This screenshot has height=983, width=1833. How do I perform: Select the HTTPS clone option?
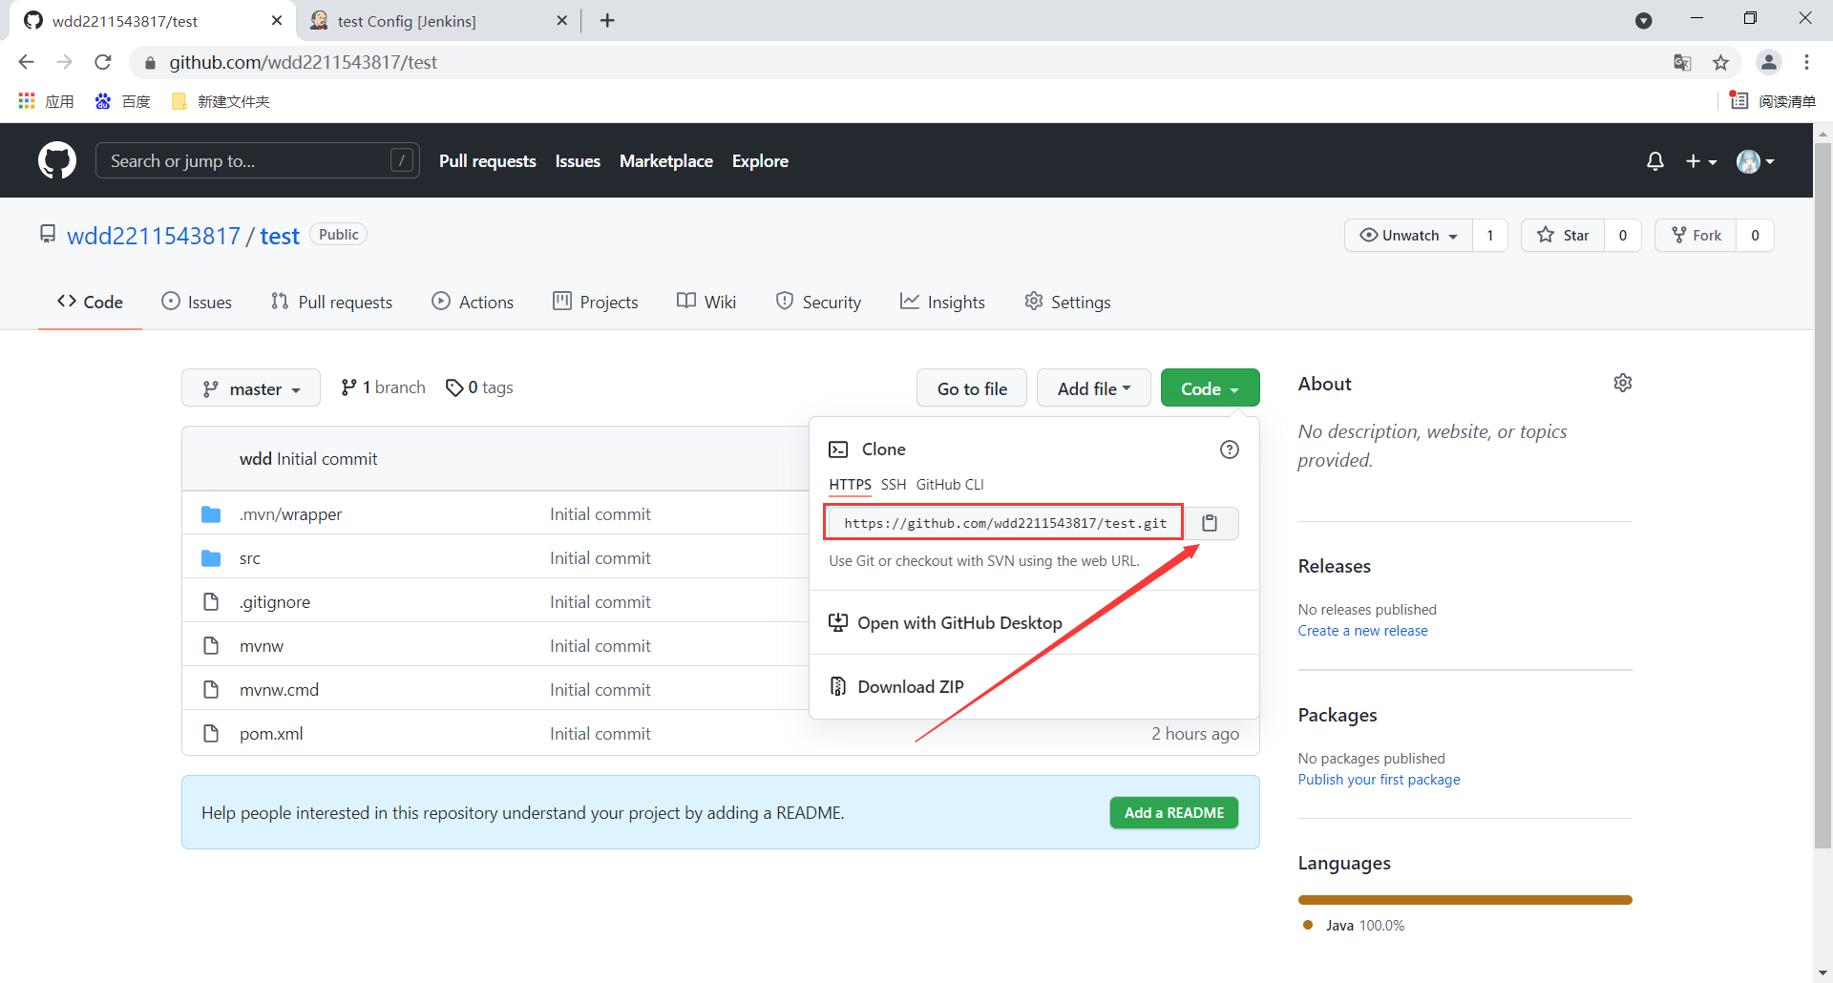pyautogui.click(x=850, y=485)
